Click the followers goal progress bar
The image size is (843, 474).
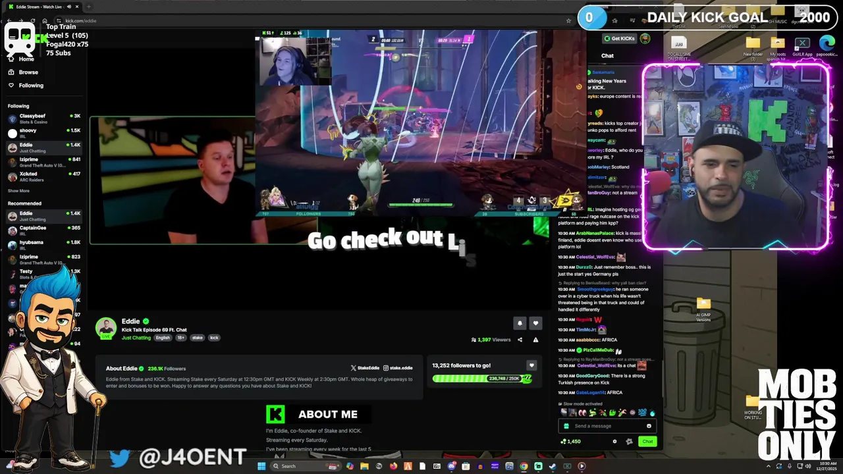click(x=482, y=379)
